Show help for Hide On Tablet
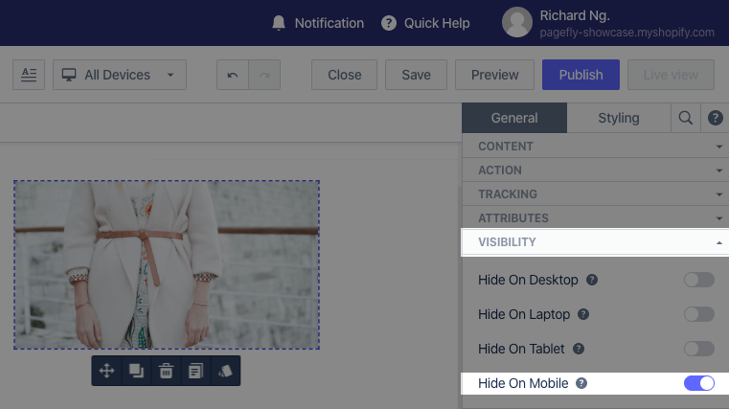Screen dimensions: 729x409 (x=579, y=349)
